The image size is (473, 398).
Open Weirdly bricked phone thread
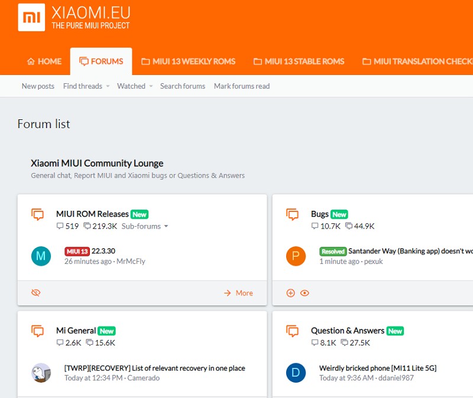click(378, 368)
